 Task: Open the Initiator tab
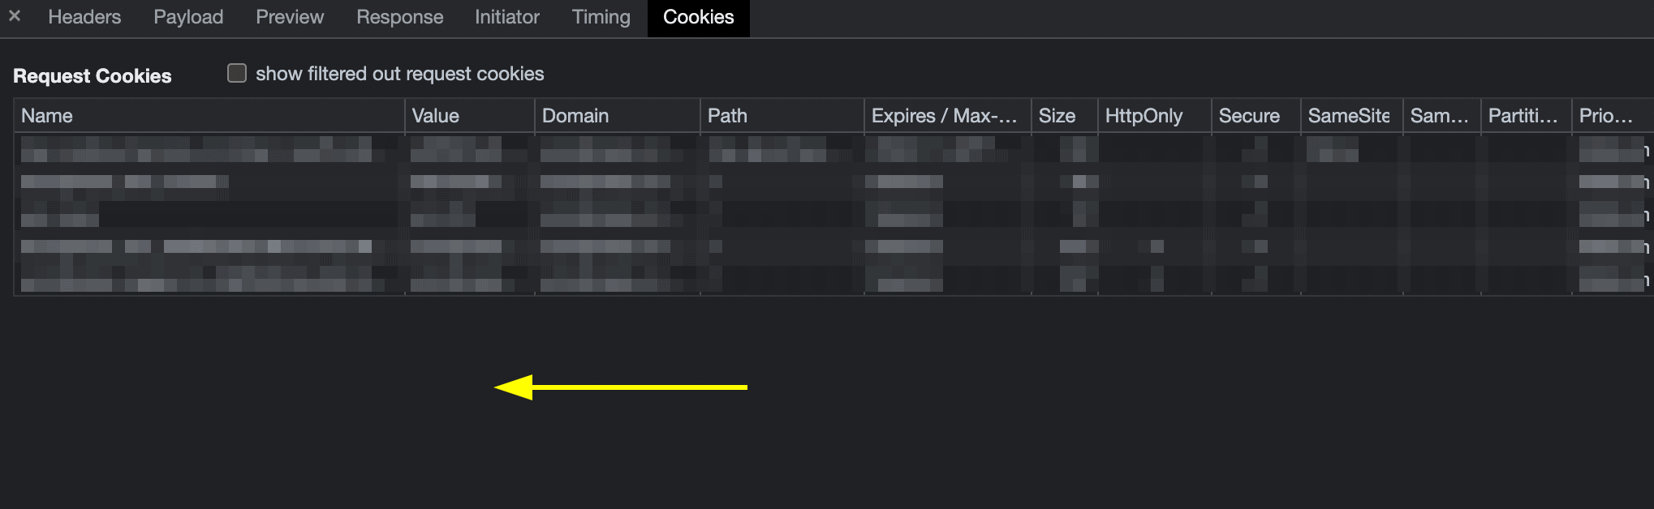[507, 17]
